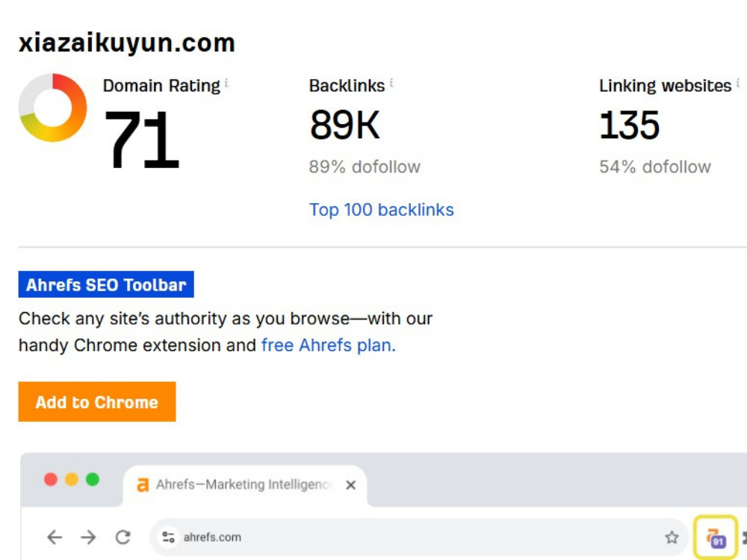Click the yellow window minimize dot
The height and width of the screenshot is (560, 747).
pyautogui.click(x=72, y=479)
